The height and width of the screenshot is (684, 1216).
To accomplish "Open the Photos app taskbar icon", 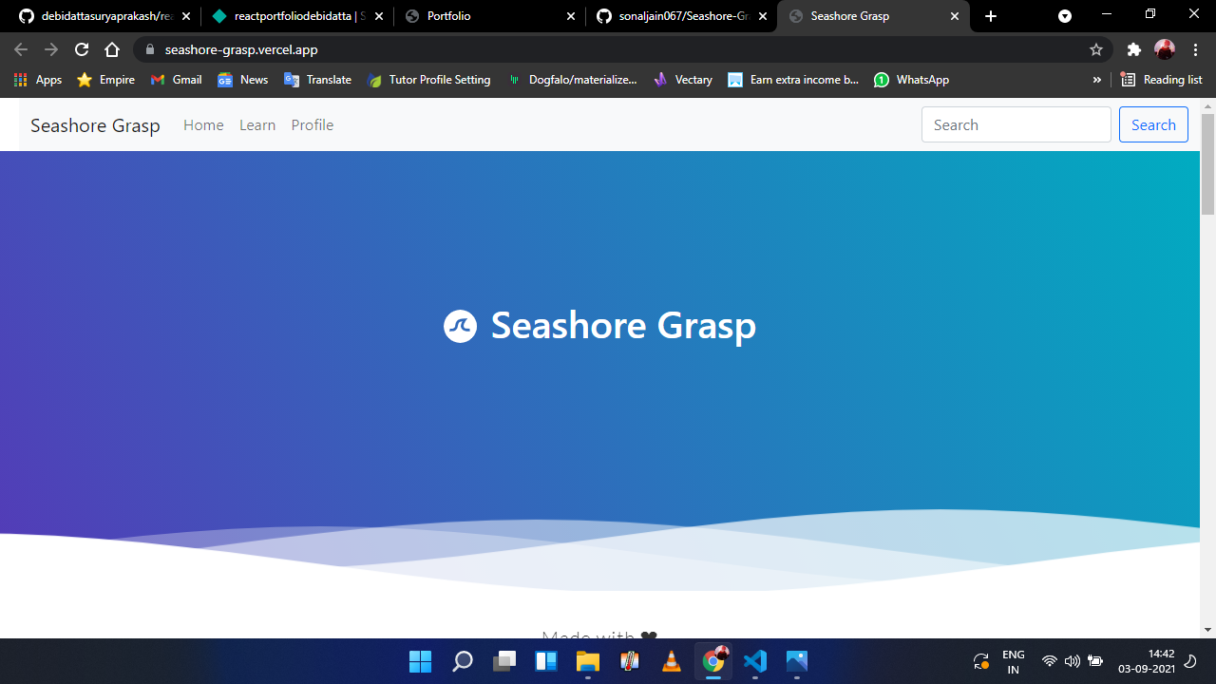I will 796,661.
